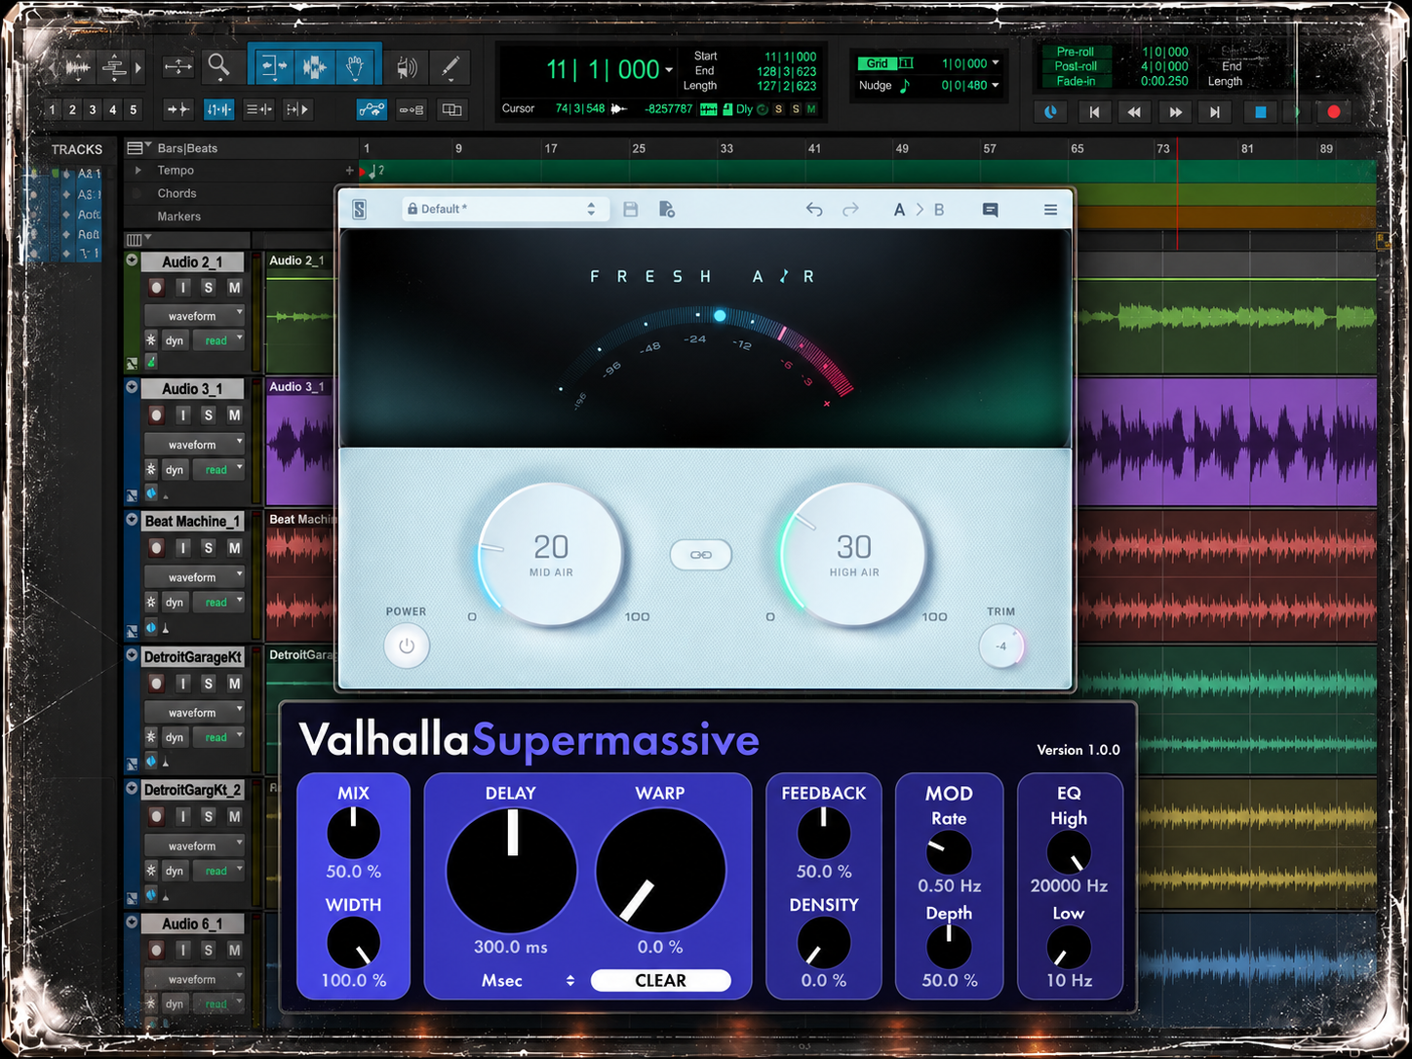Viewport: 1412px width, 1059px height.
Task: Click the Fast Forward transport button
Action: 1175,112
